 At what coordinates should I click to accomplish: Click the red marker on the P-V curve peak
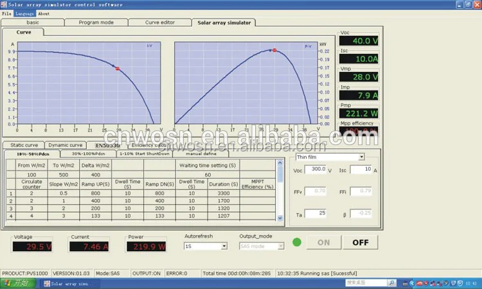pos(274,50)
